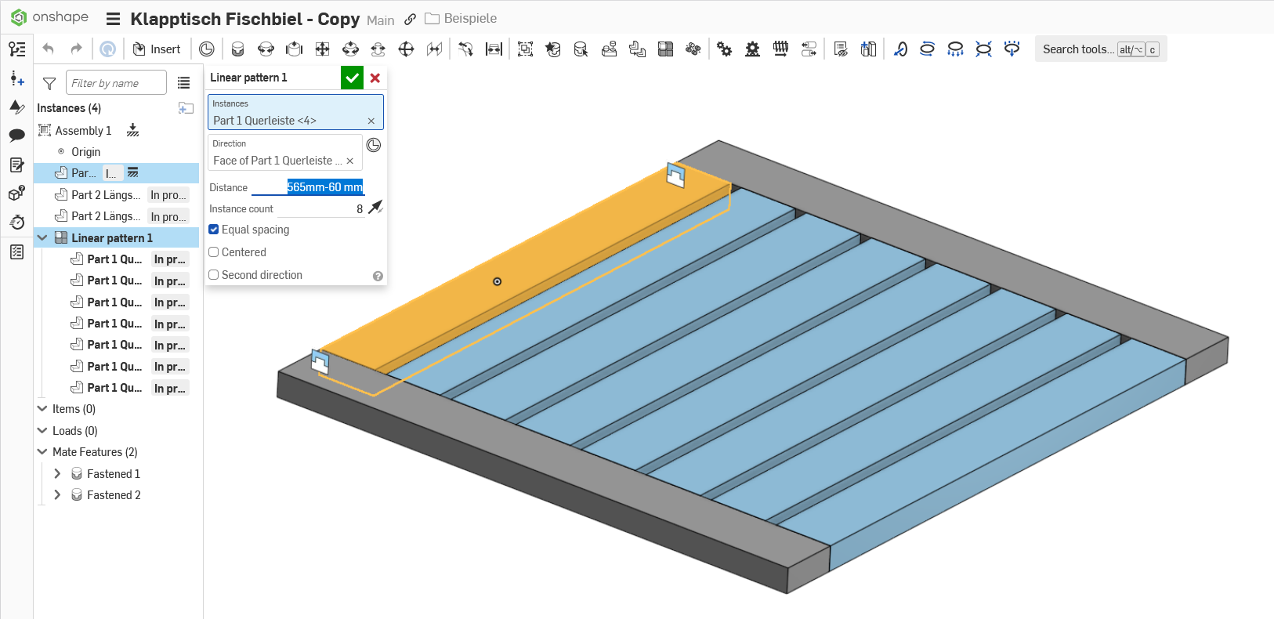This screenshot has width=1274, height=619.
Task: Remove Part 1 Querleiste <4> from Instances
Action: click(x=371, y=121)
